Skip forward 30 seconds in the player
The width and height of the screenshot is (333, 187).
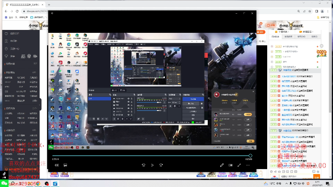(x=161, y=165)
